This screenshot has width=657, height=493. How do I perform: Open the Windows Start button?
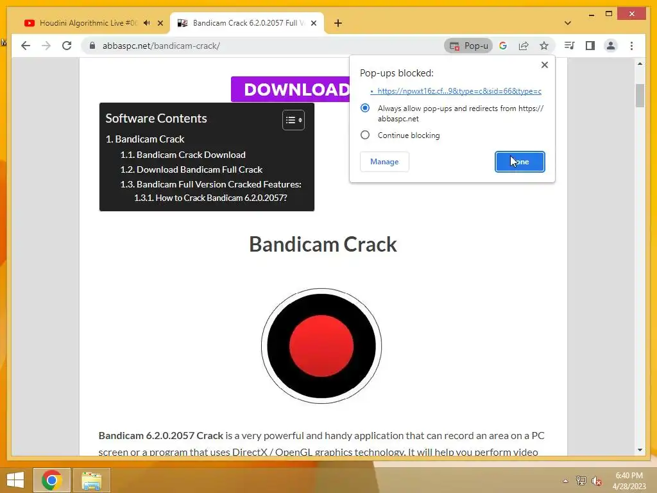coord(15,480)
